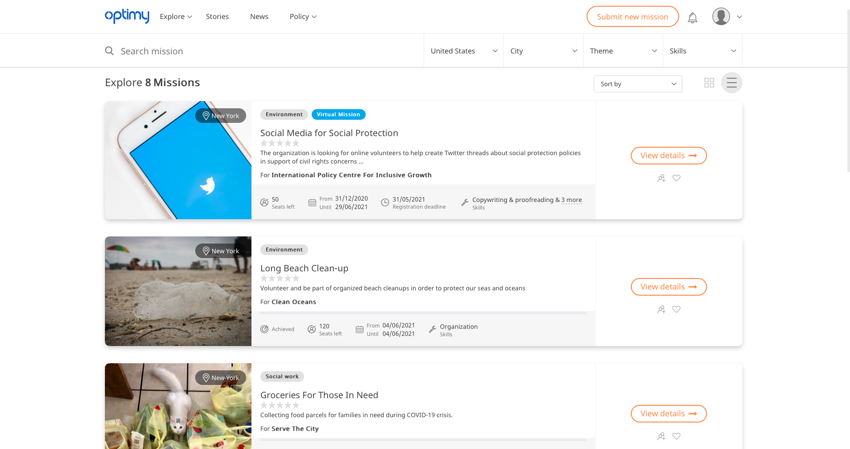Expand the Explore menu

coord(176,16)
